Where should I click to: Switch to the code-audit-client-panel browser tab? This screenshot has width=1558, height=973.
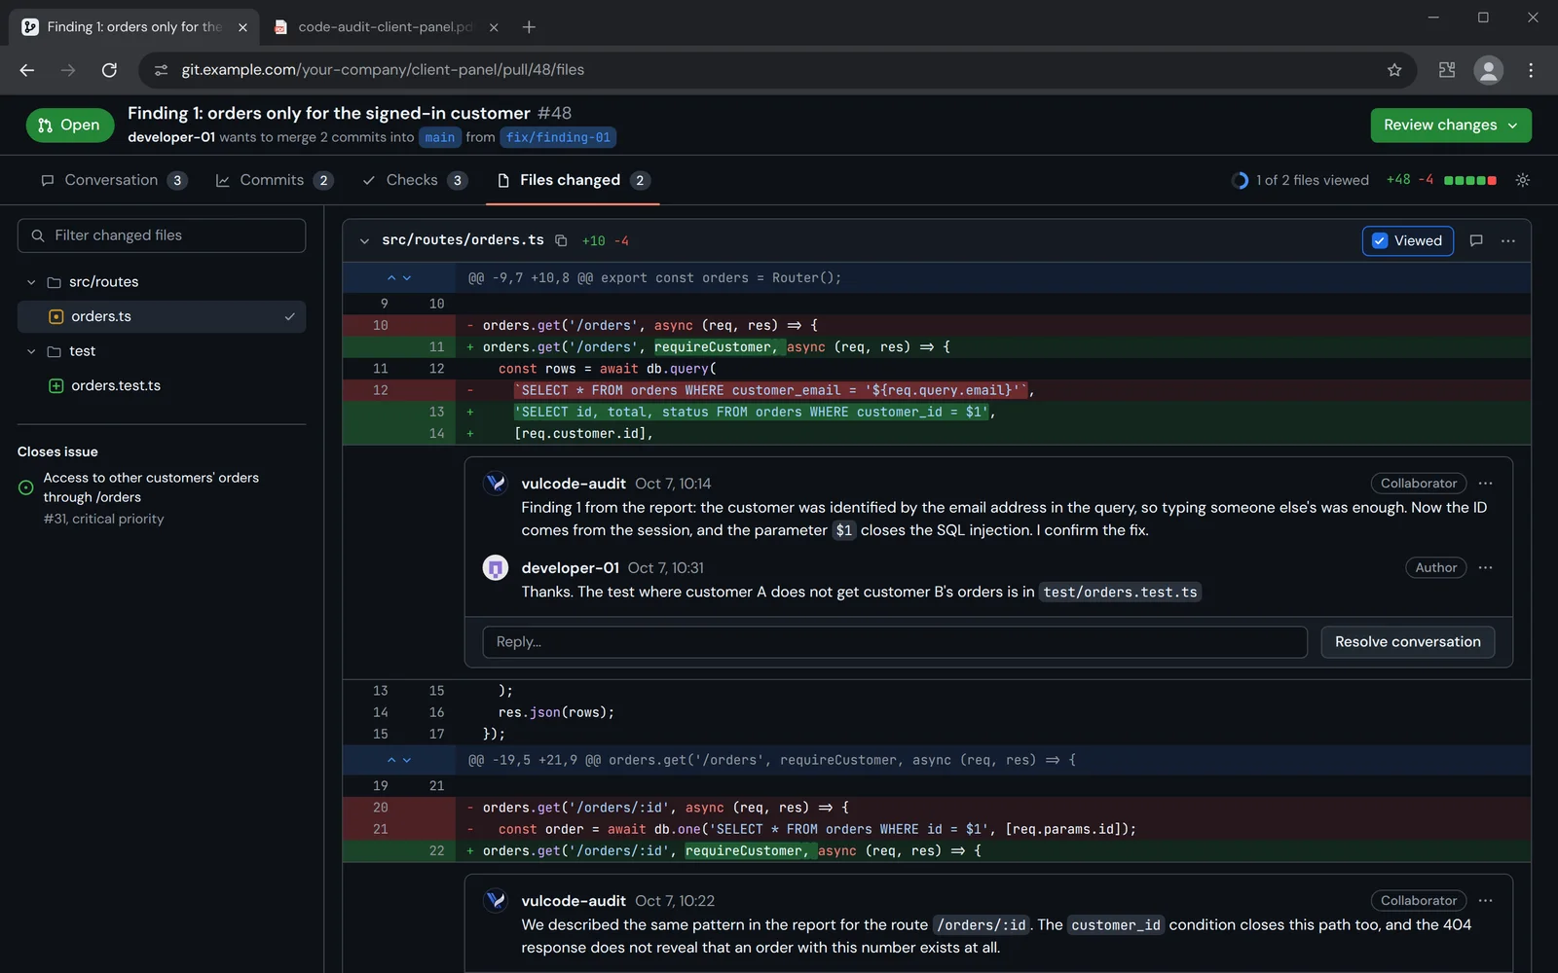coord(386,27)
